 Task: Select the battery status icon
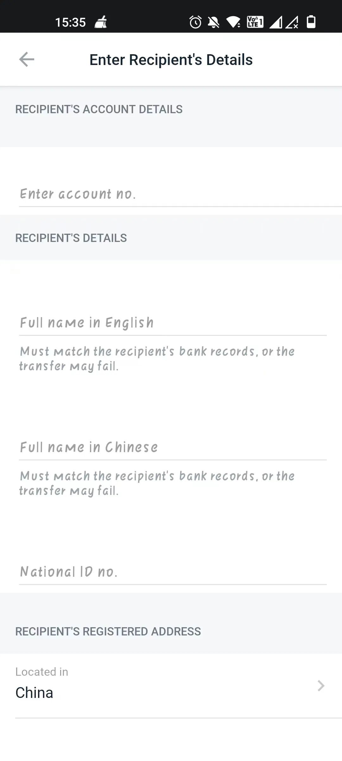(311, 22)
